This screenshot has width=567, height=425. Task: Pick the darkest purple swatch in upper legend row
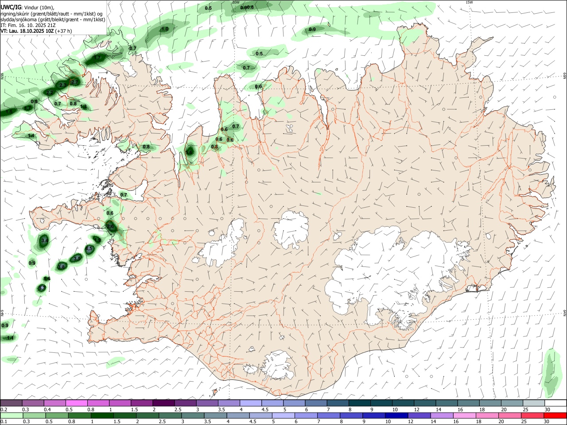tap(163, 403)
